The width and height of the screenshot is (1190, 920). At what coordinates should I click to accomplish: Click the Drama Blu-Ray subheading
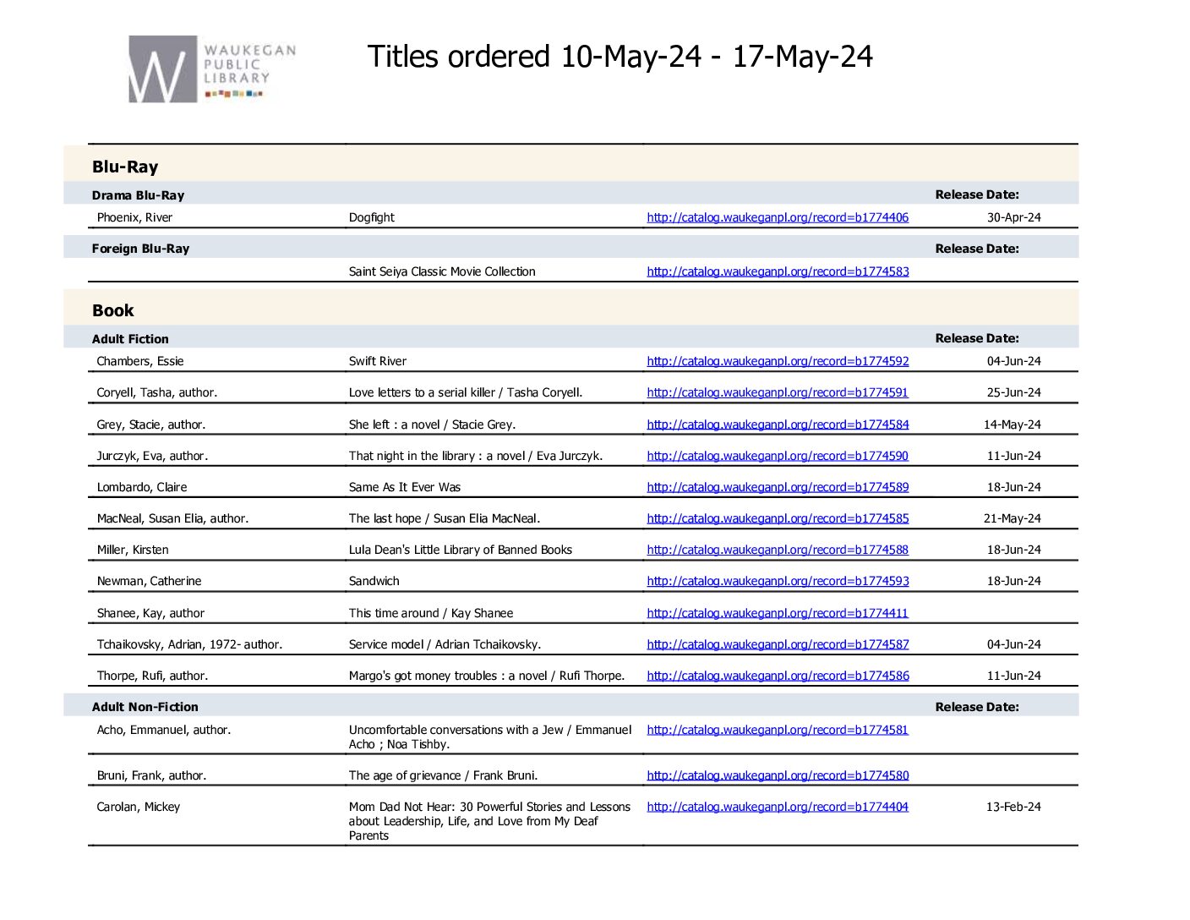coord(138,195)
